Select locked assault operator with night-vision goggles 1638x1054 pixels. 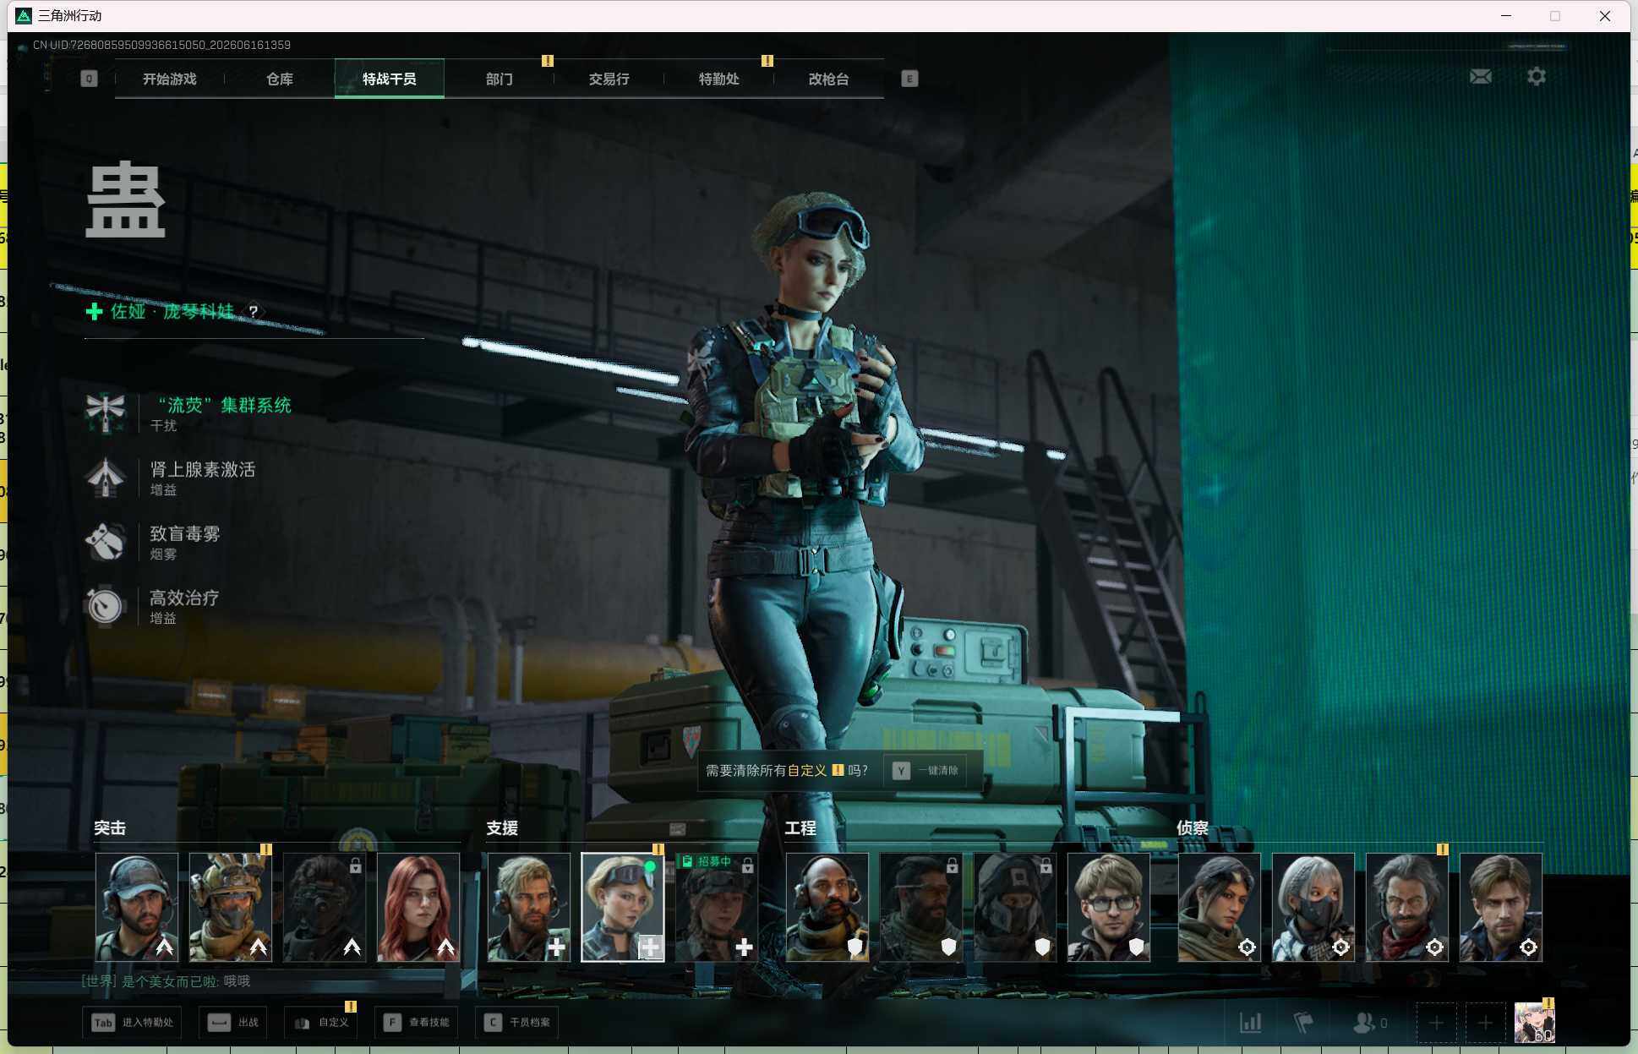[325, 907]
